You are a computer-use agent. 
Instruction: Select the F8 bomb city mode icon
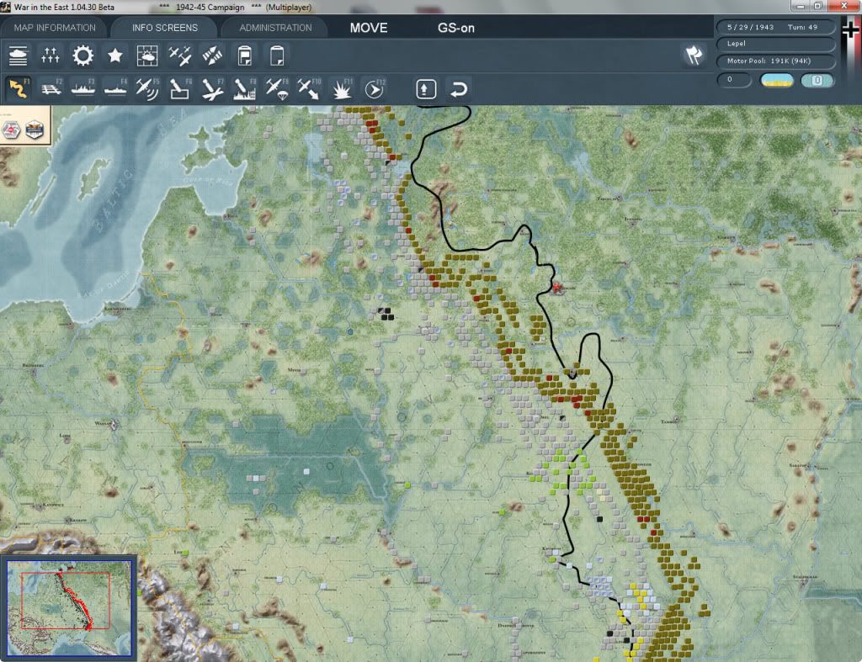tap(245, 88)
